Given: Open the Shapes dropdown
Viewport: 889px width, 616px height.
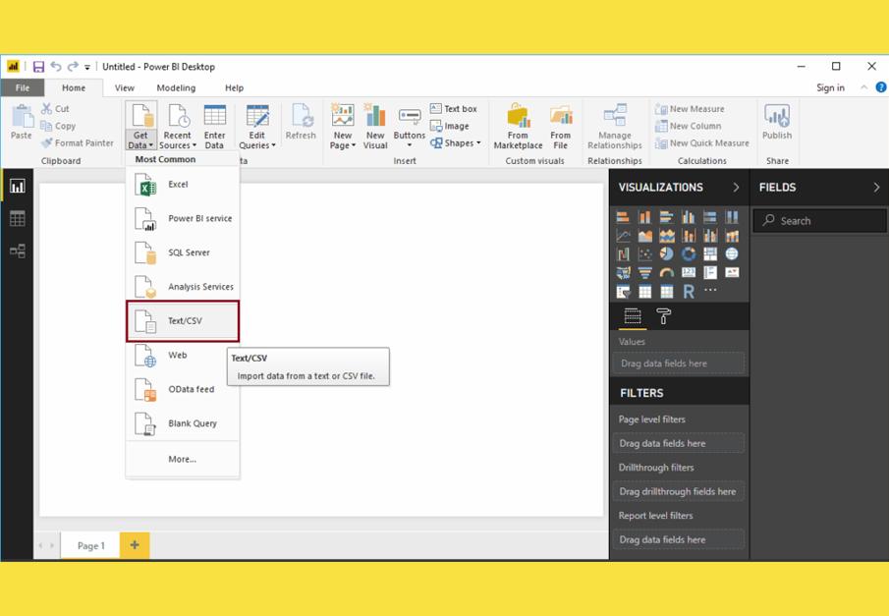Looking at the screenshot, I should [457, 143].
